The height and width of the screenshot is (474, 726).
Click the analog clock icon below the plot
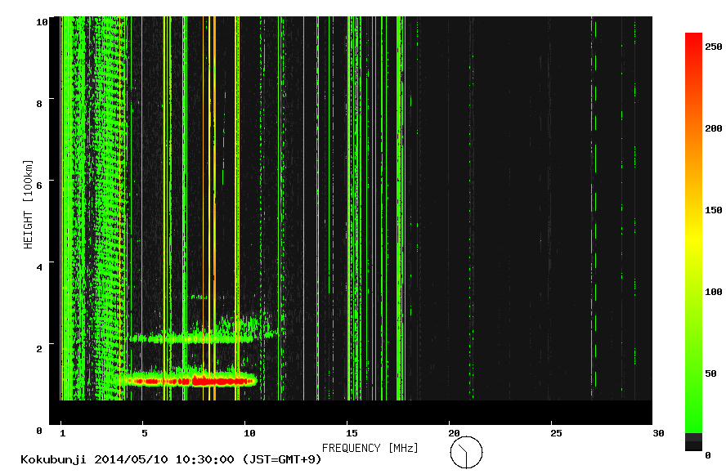pyautogui.click(x=466, y=452)
